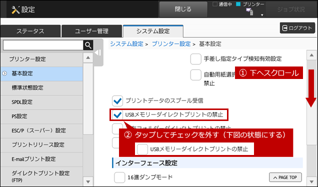318x187 pixels.
Task: Click the main panel scroll-down arrow
Action: 311,181
